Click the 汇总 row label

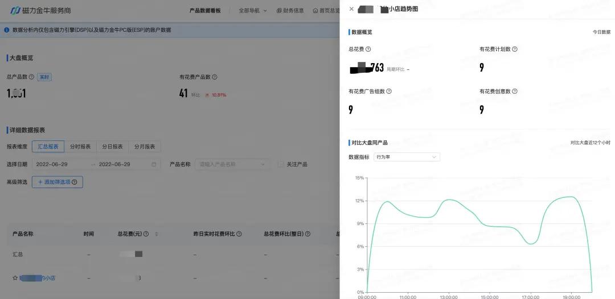click(x=18, y=255)
